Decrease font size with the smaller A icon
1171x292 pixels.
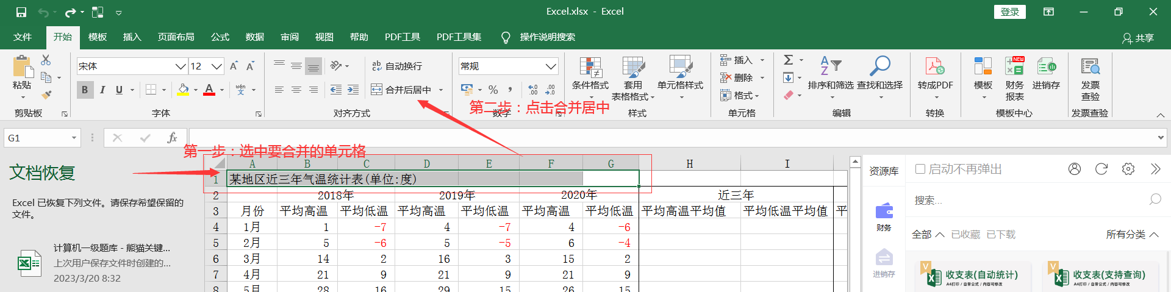(x=250, y=66)
